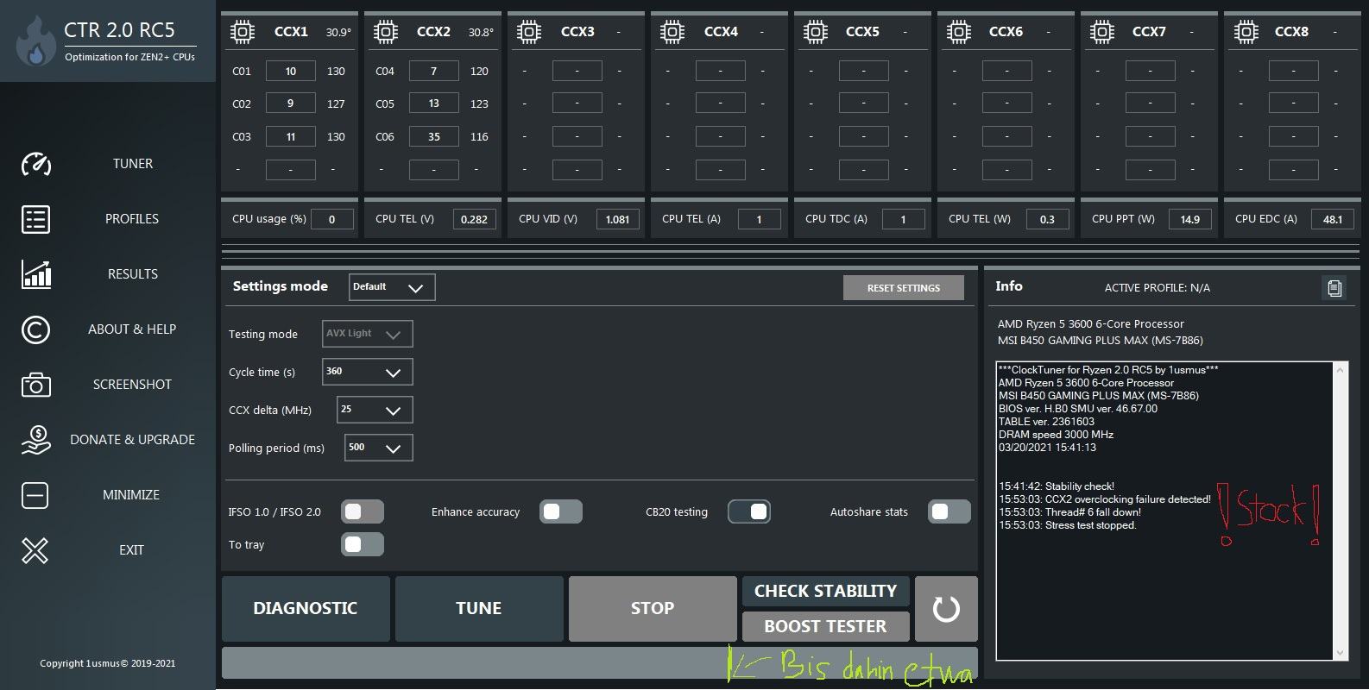Viewport: 1369px width, 690px height.
Task: Toggle the To tray switch
Action: pos(363,545)
